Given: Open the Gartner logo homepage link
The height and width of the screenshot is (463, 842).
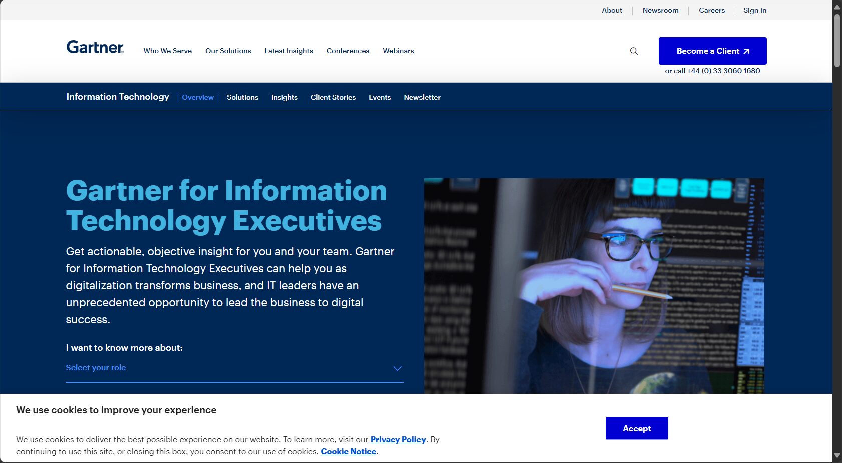Looking at the screenshot, I should coord(95,47).
